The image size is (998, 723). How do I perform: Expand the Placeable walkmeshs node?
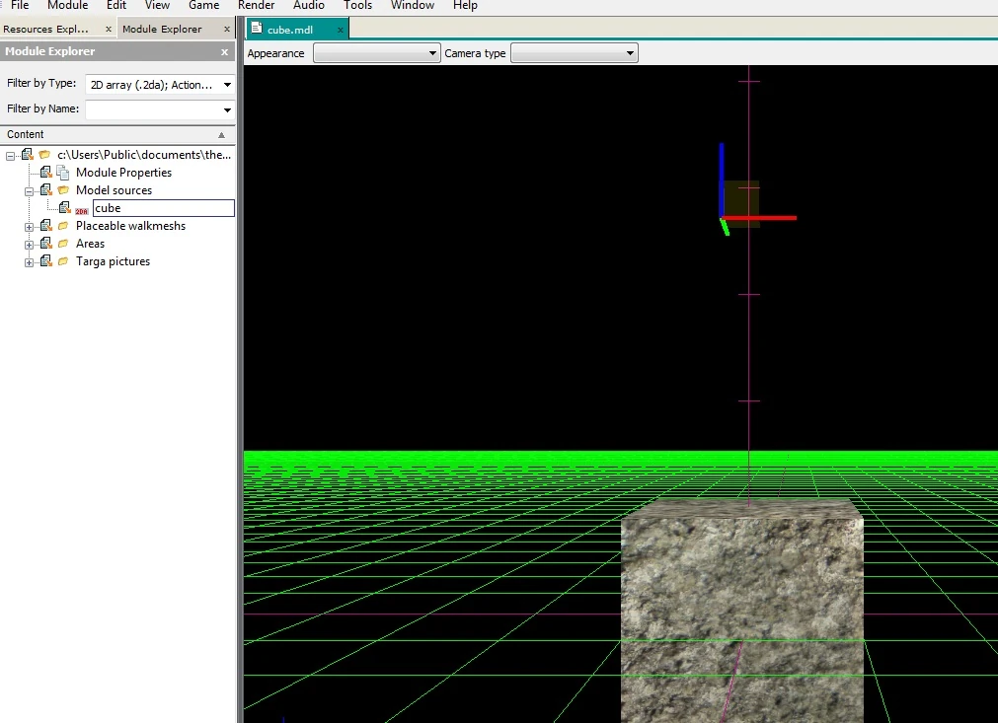[30, 227]
